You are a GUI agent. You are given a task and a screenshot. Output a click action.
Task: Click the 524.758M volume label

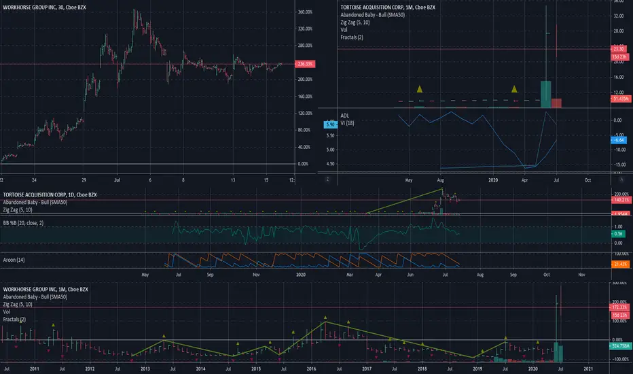[x=621, y=346]
